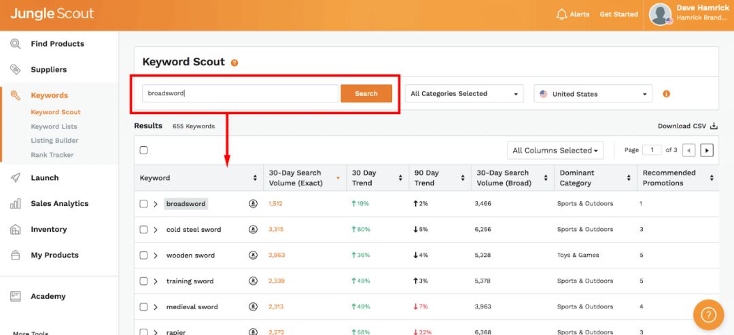This screenshot has height=335, width=734.
Task: Sort by 30-Day Search Volume (Exact) column
Action: tap(338, 178)
